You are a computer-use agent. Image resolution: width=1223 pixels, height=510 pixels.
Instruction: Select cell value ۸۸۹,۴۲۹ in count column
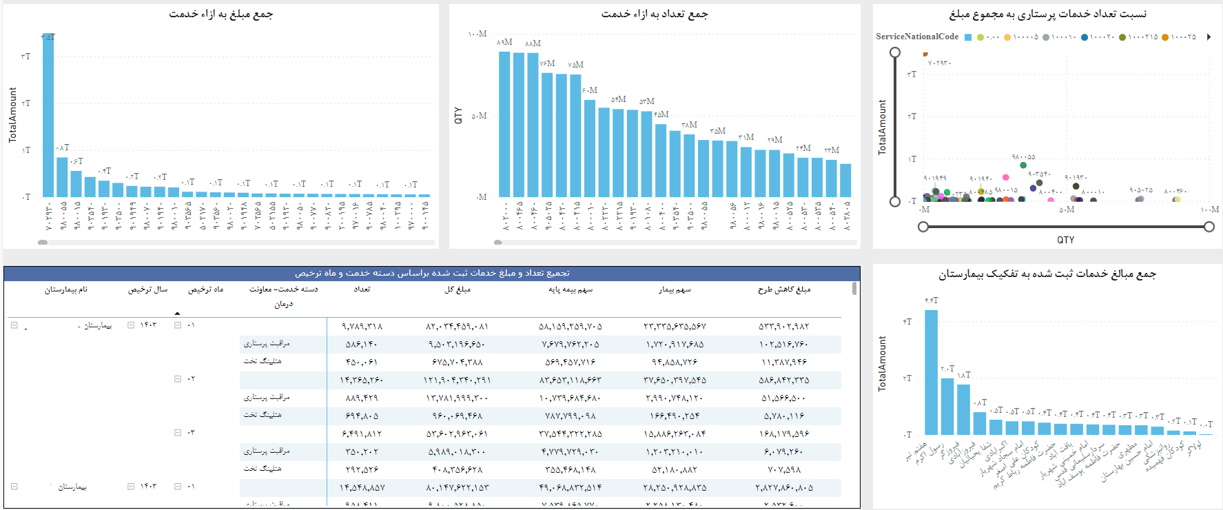362,398
